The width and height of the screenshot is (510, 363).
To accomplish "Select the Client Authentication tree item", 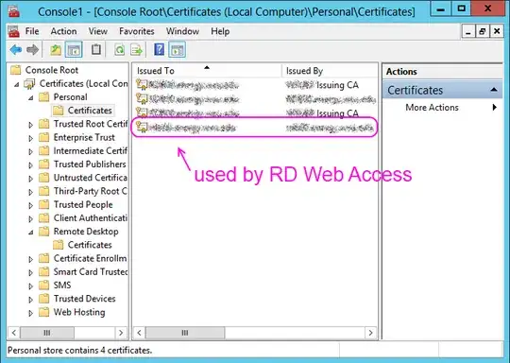I will [90, 217].
